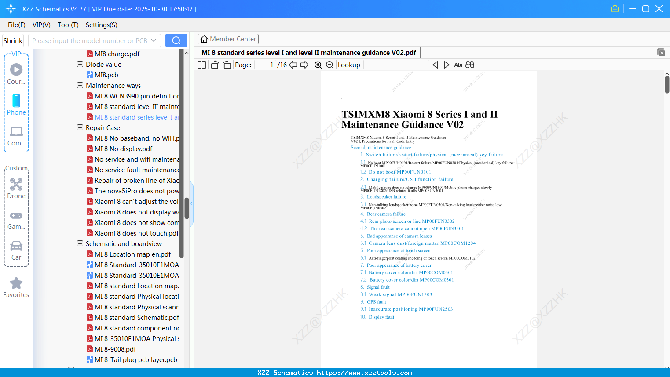This screenshot has height=377, width=670.
Task: Open 'MI 8 No baseband, no WiFi' file
Action: click(132, 138)
